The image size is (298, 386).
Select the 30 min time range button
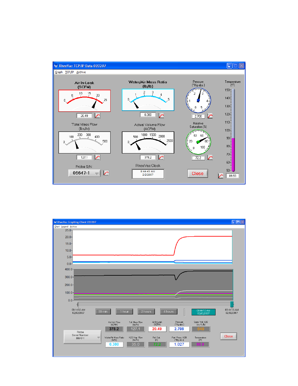(x=103, y=312)
